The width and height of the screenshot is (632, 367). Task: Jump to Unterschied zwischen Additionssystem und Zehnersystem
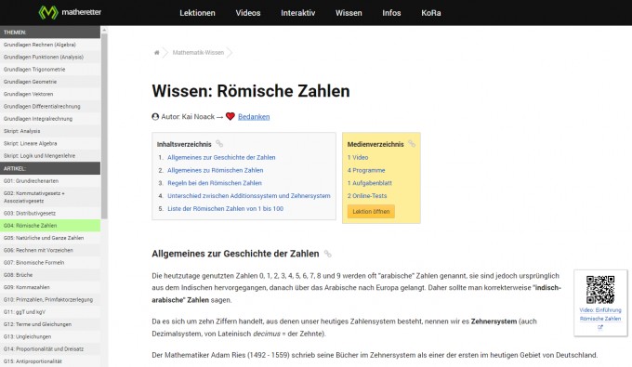point(249,195)
